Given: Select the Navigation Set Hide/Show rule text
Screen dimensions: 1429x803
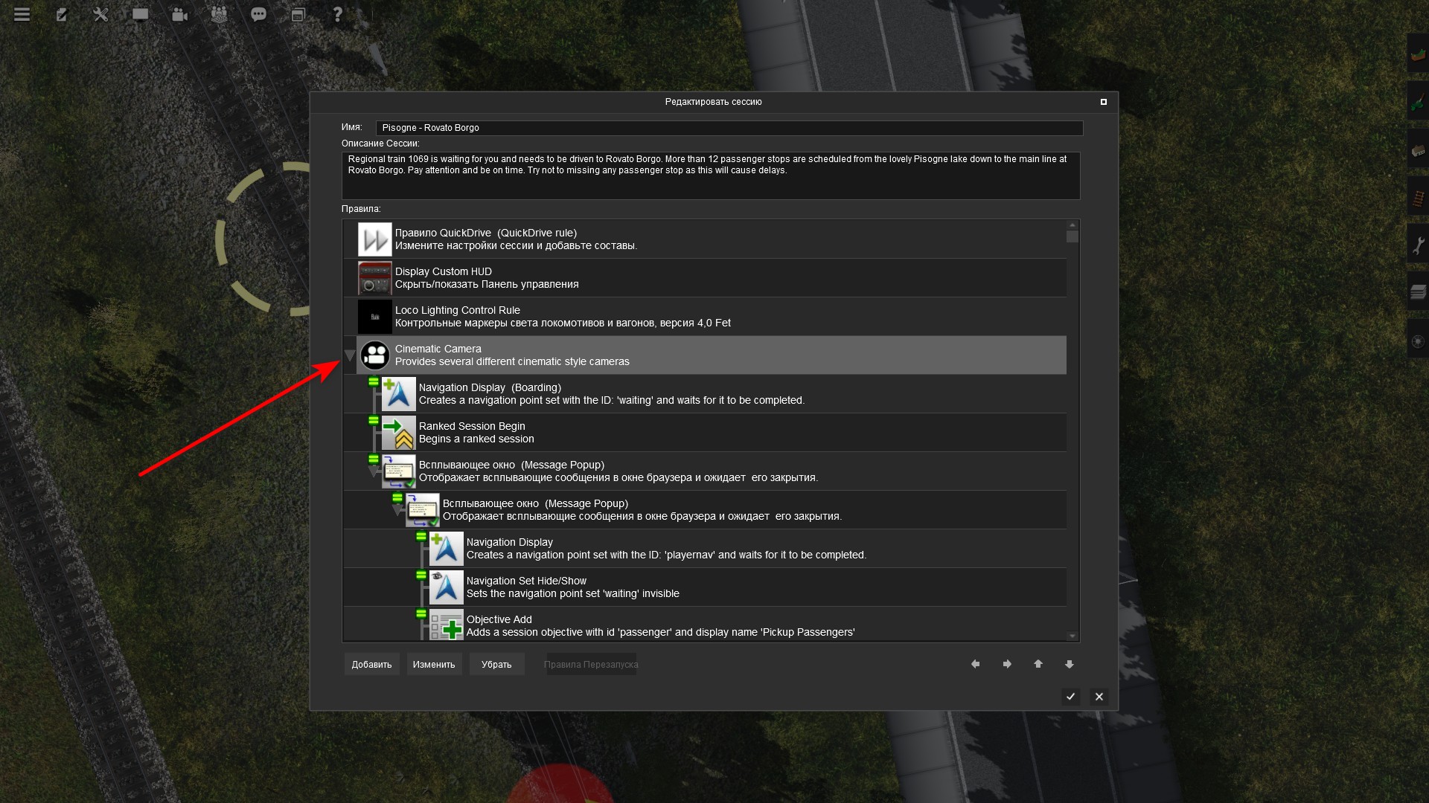Looking at the screenshot, I should [572, 587].
